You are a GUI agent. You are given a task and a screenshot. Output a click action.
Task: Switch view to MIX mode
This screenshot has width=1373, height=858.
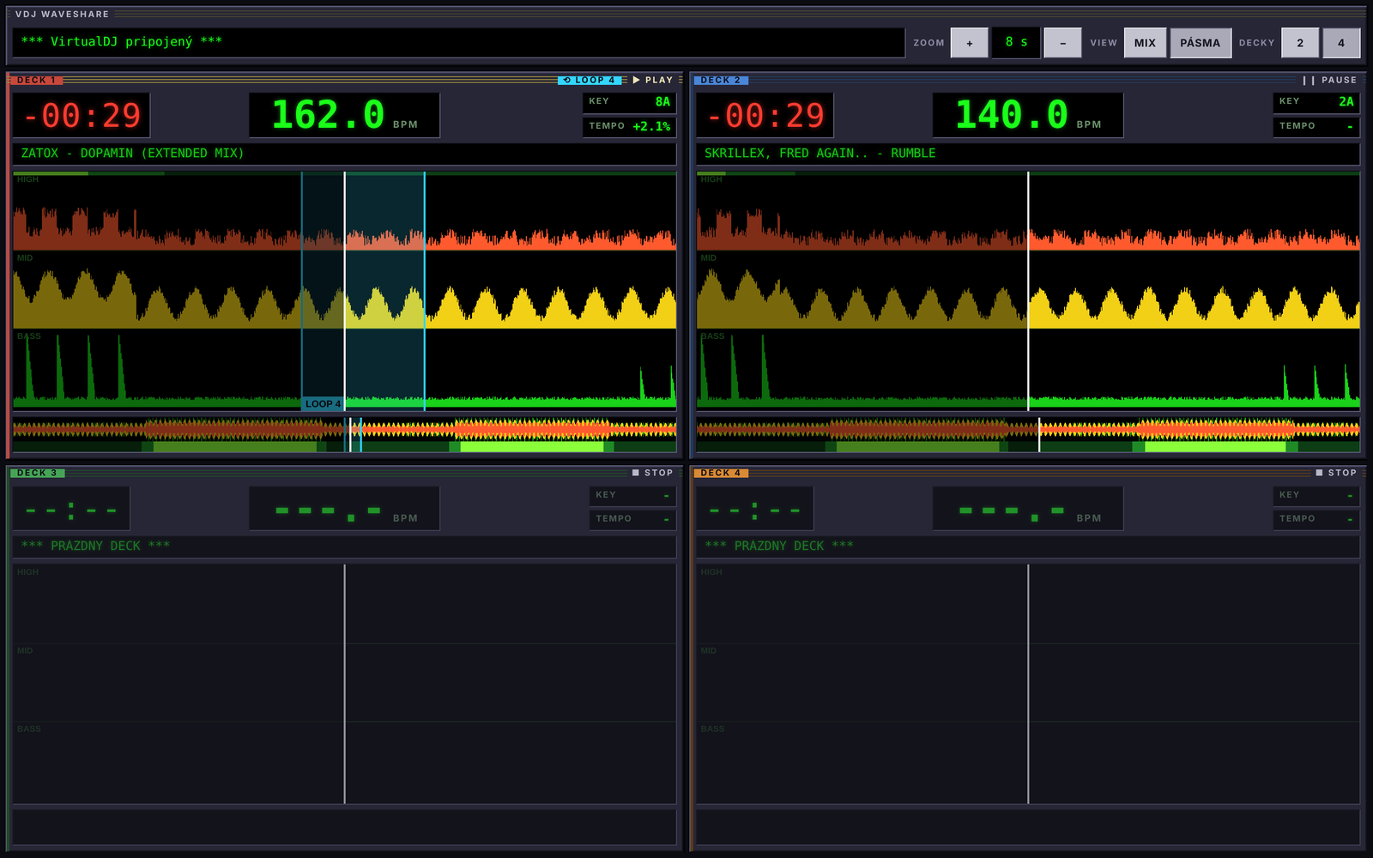pyautogui.click(x=1145, y=43)
